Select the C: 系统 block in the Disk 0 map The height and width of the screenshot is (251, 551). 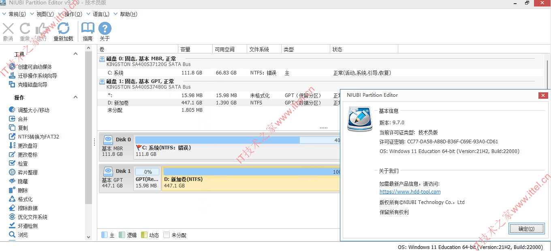[x=237, y=147]
